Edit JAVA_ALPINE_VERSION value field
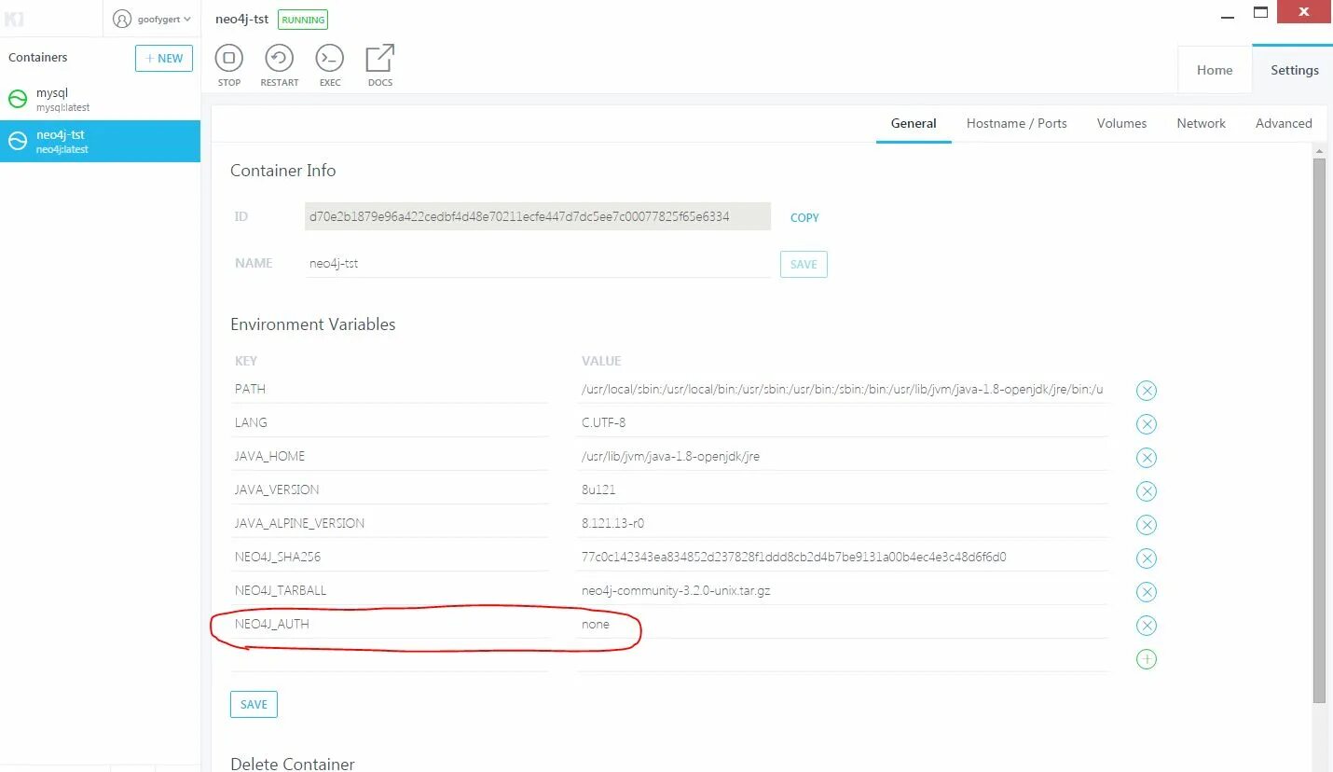 point(843,523)
